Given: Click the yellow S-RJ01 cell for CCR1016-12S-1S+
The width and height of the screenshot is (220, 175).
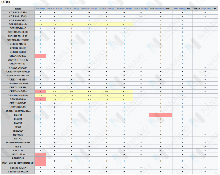Looking at the screenshot, I should pyautogui.click(x=40, y=24).
